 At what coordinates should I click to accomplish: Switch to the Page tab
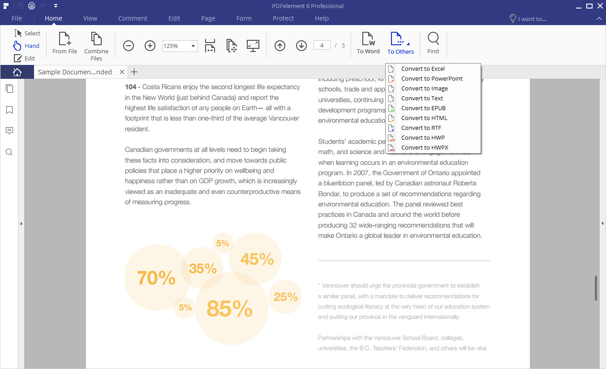[208, 18]
